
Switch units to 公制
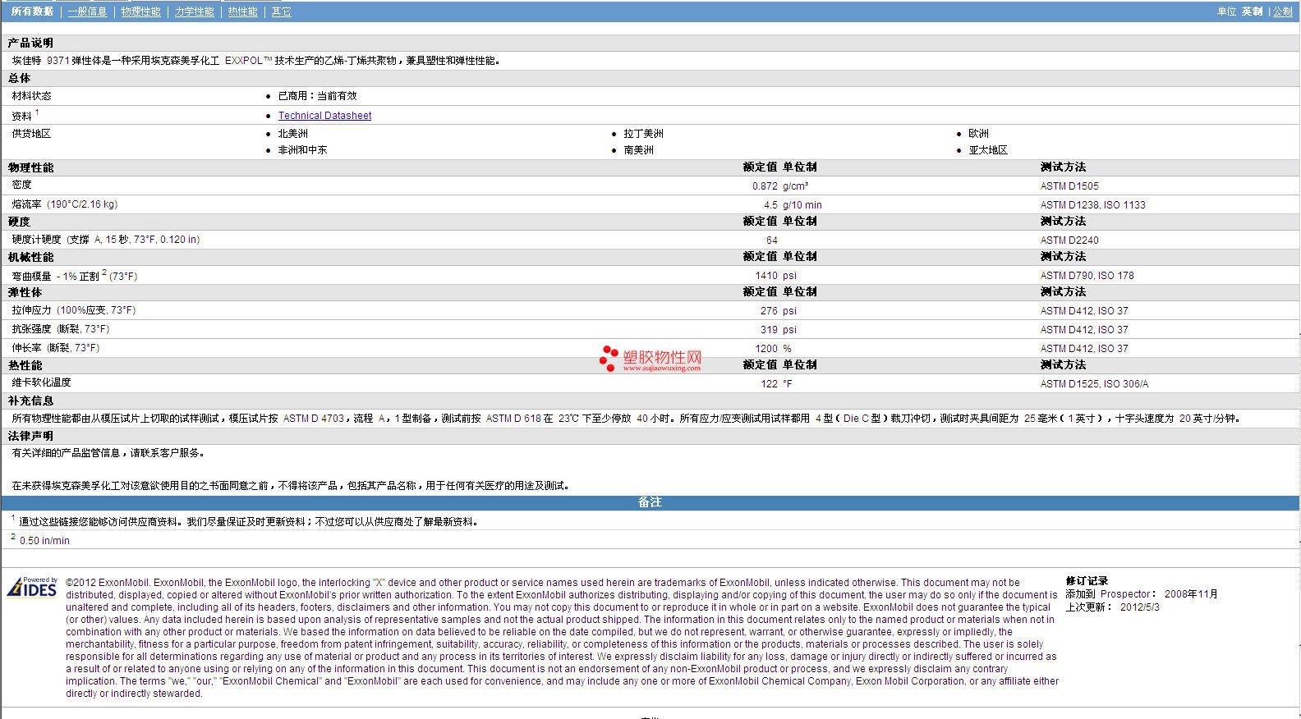(1283, 11)
